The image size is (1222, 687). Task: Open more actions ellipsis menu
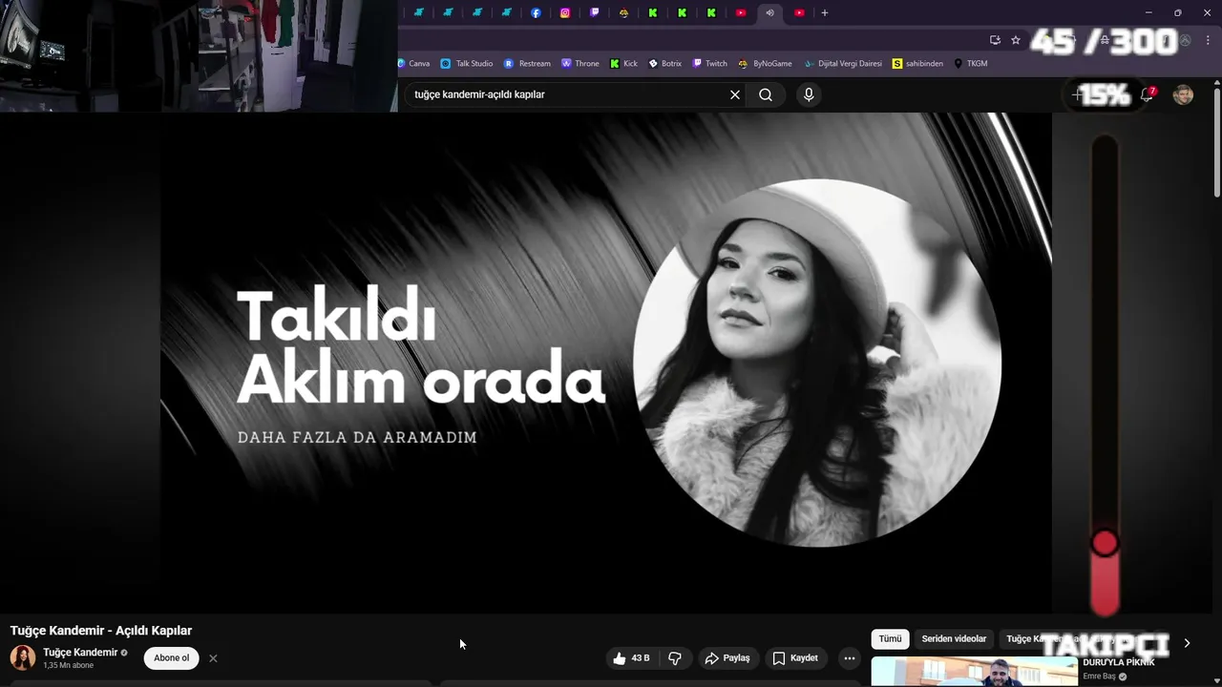click(850, 658)
